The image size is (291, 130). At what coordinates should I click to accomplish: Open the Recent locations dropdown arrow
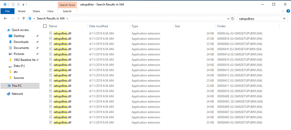(18, 18)
